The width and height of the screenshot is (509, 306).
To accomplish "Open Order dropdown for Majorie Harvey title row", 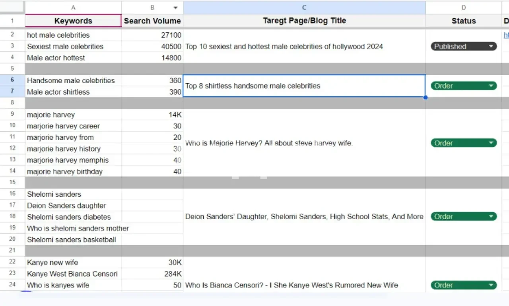I will tap(492, 143).
